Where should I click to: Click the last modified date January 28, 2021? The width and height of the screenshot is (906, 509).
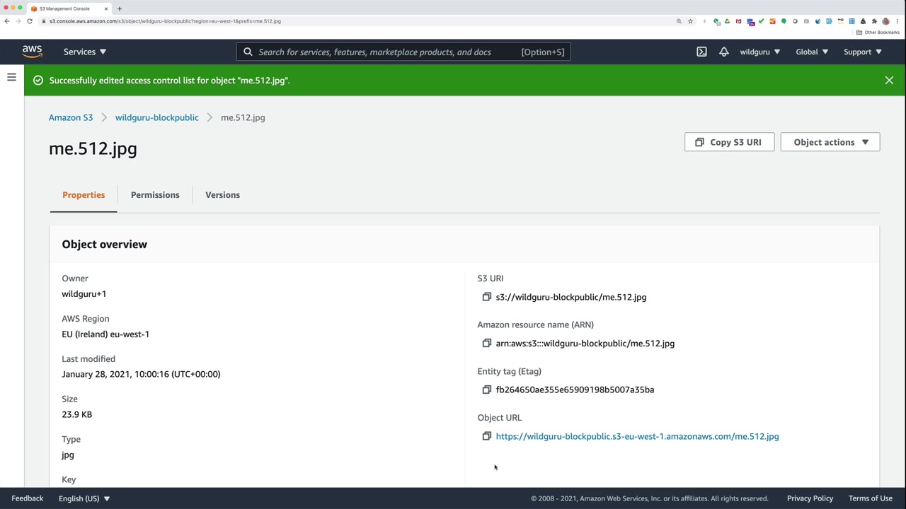[x=141, y=374]
